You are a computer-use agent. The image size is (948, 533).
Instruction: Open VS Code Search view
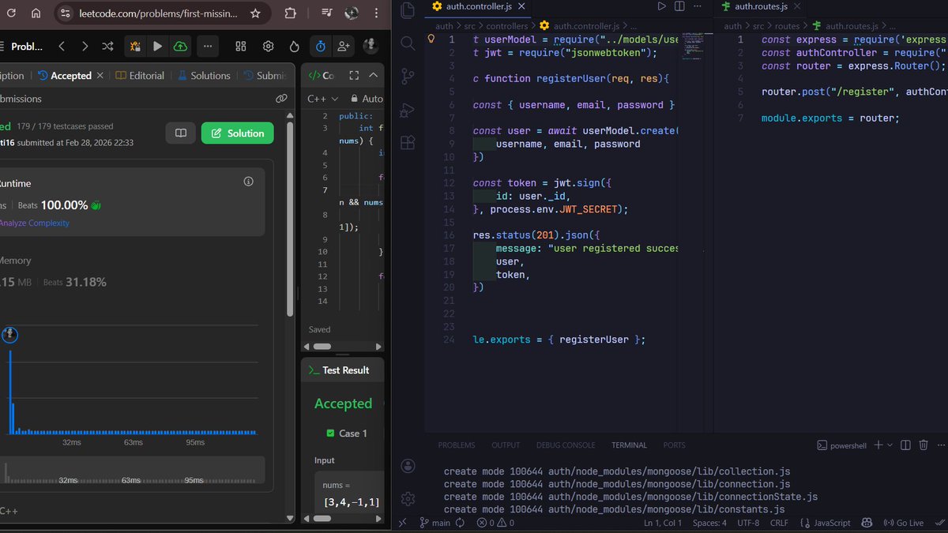point(408,43)
